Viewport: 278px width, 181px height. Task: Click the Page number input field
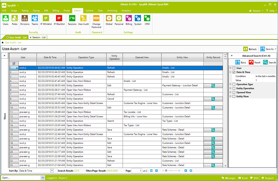136,171
